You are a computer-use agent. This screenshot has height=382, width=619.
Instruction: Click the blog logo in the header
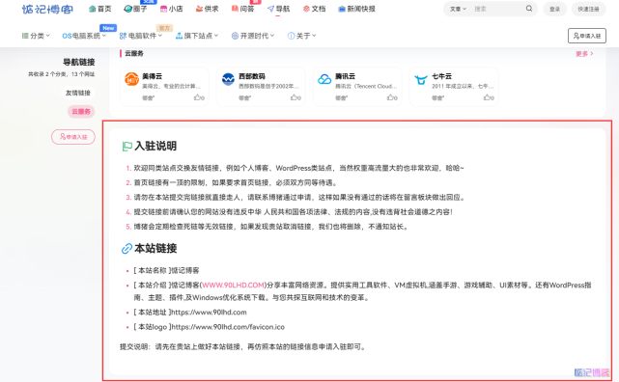47,9
